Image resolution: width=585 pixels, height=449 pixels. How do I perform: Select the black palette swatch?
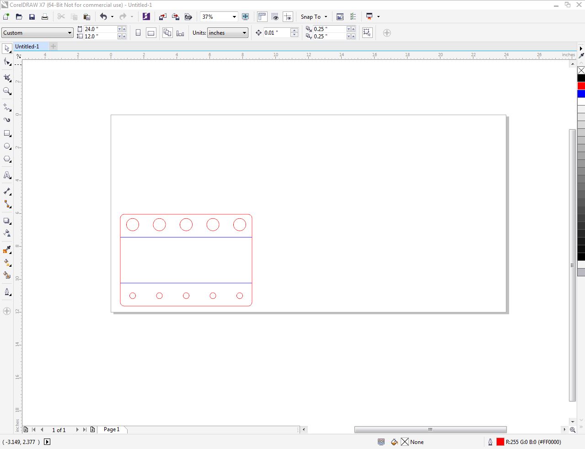tap(581, 78)
